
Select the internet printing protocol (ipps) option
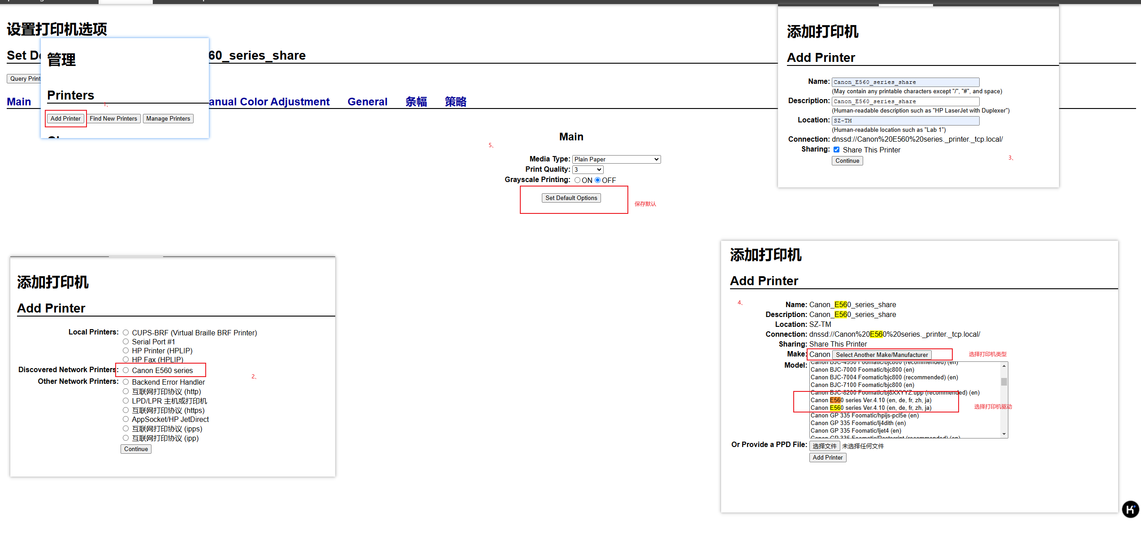[x=126, y=429]
